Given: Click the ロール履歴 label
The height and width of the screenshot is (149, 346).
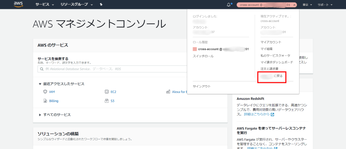Looking at the screenshot, I should pyautogui.click(x=200, y=42).
